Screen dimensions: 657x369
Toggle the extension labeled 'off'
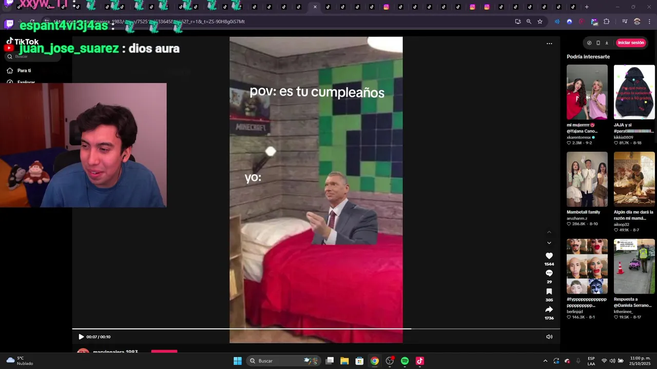[594, 22]
